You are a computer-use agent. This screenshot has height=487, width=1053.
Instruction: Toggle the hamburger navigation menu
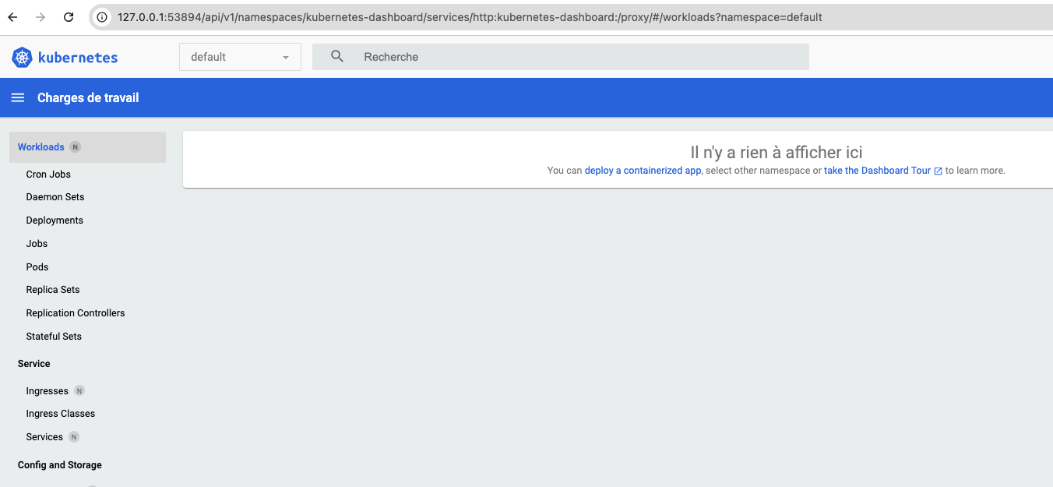[x=17, y=98]
